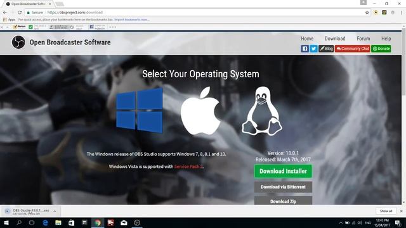406x228 pixels.
Task: Open a new tab button
Action: point(60,4)
